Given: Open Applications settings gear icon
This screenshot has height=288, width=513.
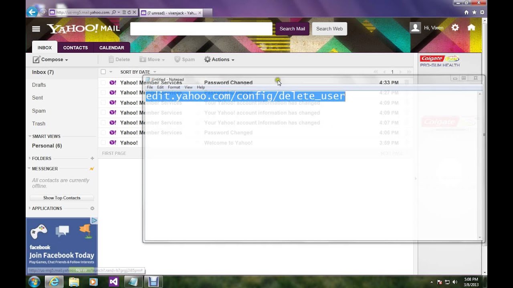Looking at the screenshot, I should click(92, 208).
